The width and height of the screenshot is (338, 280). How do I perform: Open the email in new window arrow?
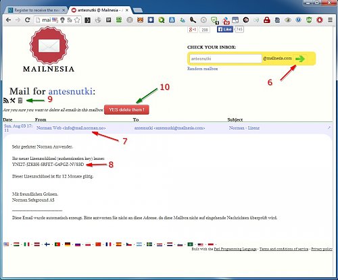click(x=329, y=128)
